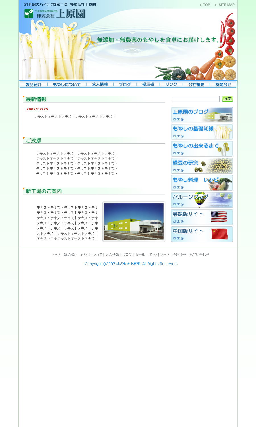Select リンク in navigation bar
This screenshot has height=427, width=256.
pyautogui.click(x=171, y=84)
